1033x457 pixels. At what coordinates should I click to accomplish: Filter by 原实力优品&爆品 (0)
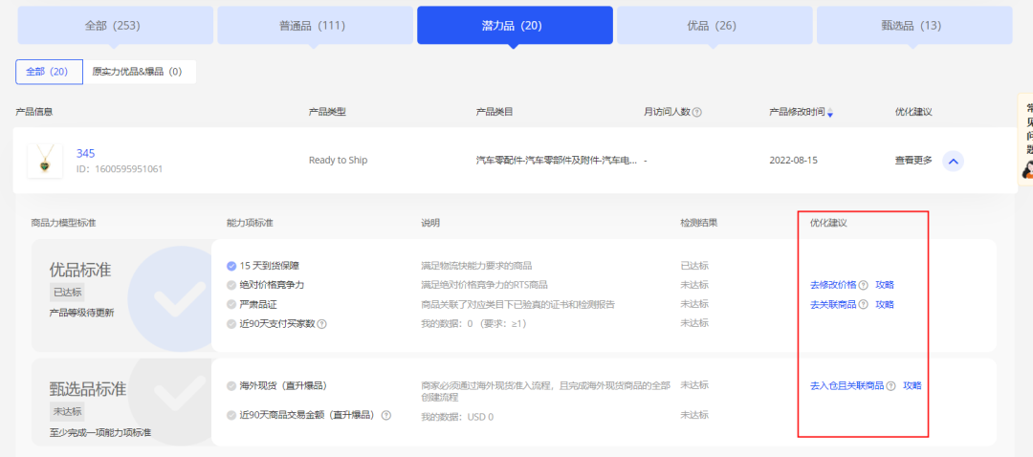point(140,72)
